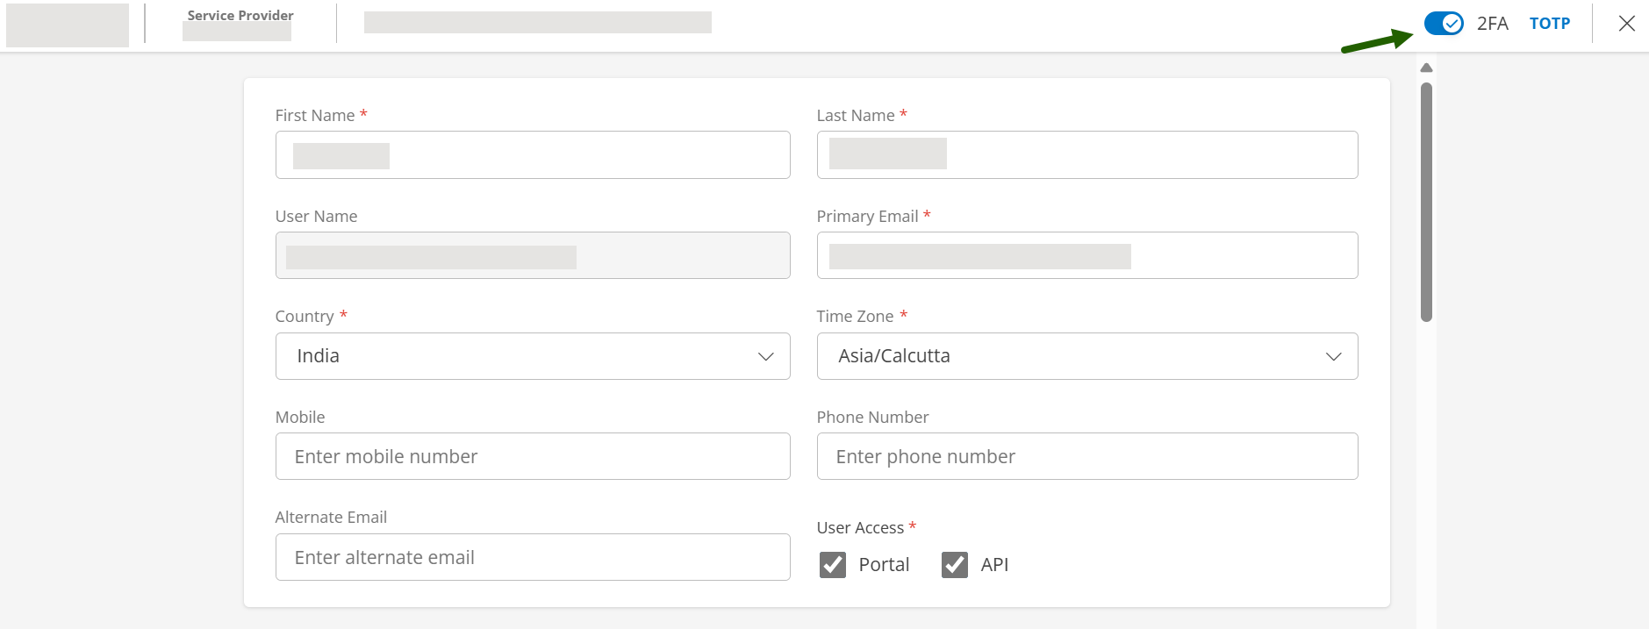The image size is (1649, 629).
Task: Click the Enter phone number field
Action: [1086, 456]
